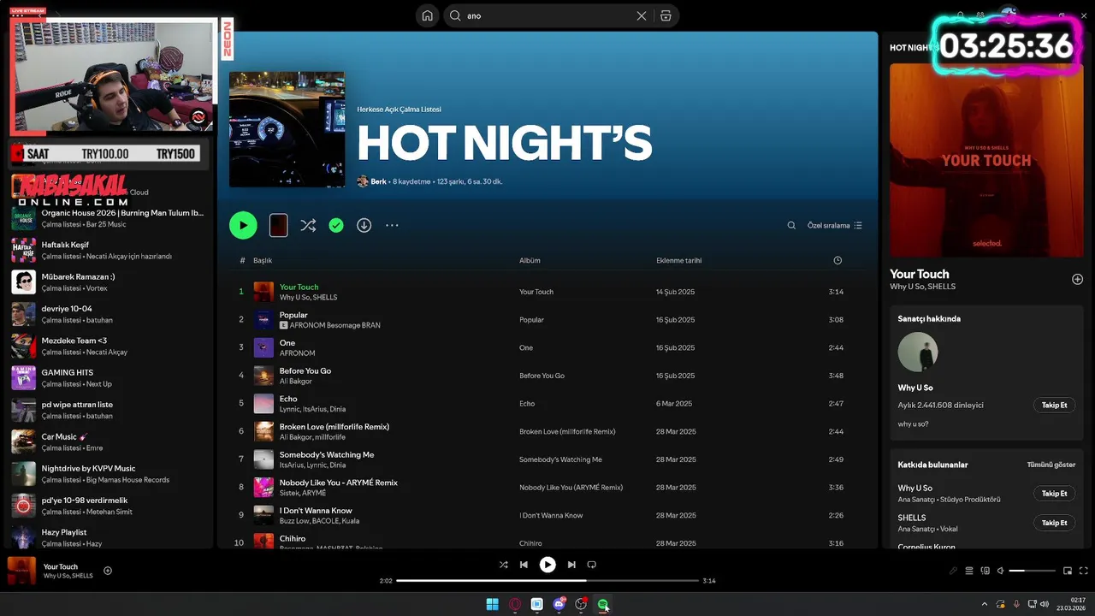The image size is (1095, 616).
Task: Sort by the 'Albüm' column header
Action: pos(530,260)
